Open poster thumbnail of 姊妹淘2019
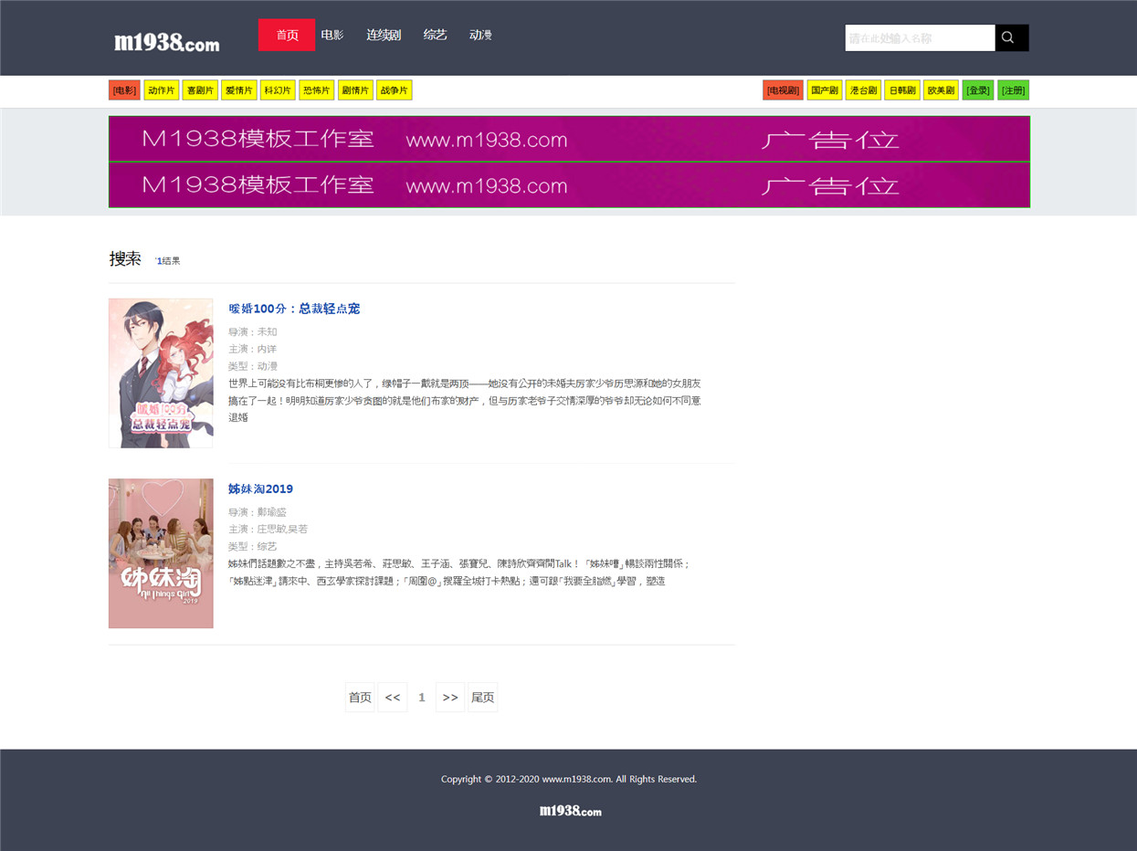The width and height of the screenshot is (1137, 851). pos(161,553)
